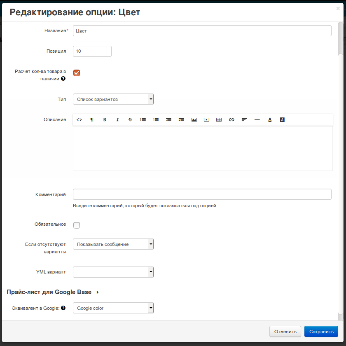This screenshot has width=346, height=346.
Task: Toggle HTML code view in description editor
Action: (79, 119)
